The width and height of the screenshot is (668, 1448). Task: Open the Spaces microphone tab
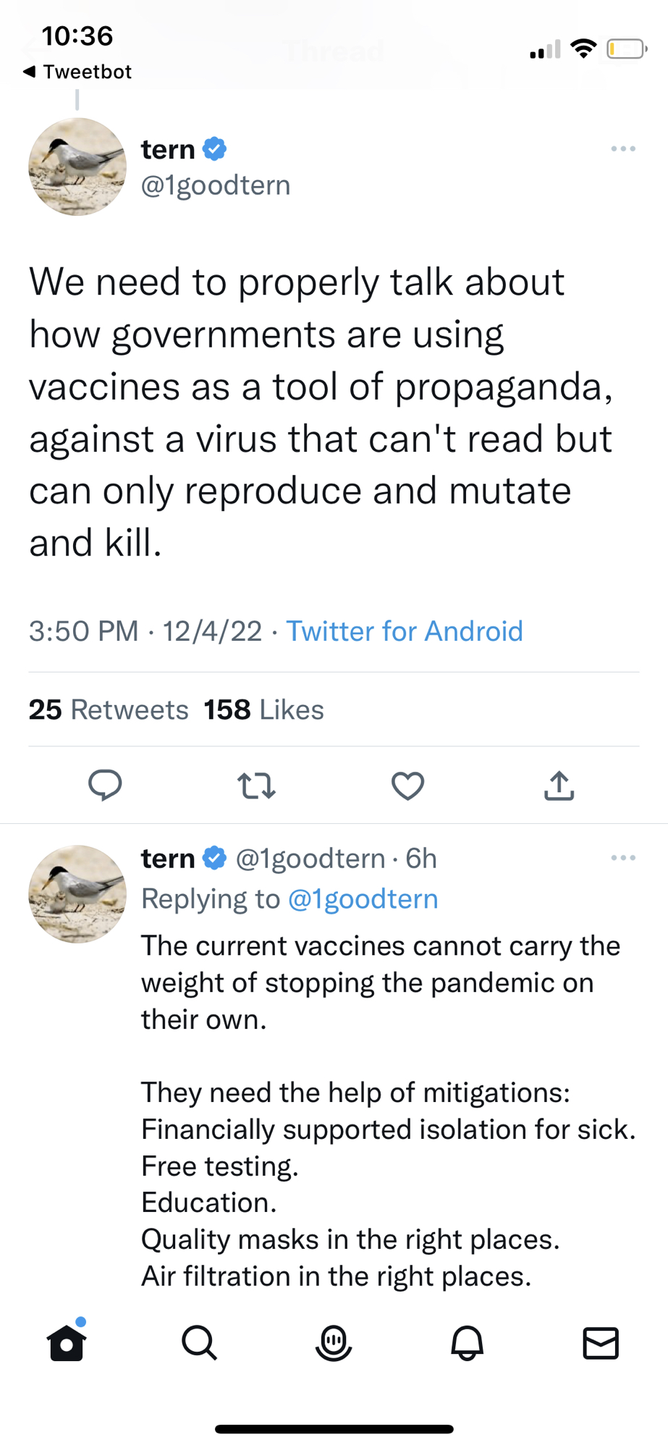click(334, 1343)
